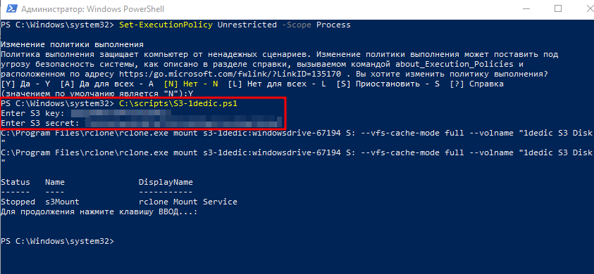Click the PowerShell icon in title bar
Screen dimensions: 594x274
(x=10, y=9)
